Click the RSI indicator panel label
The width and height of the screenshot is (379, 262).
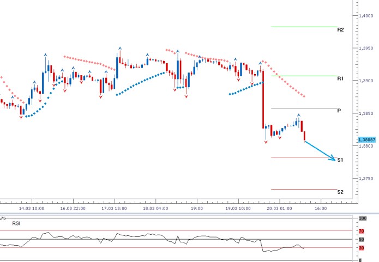[x=16, y=224]
